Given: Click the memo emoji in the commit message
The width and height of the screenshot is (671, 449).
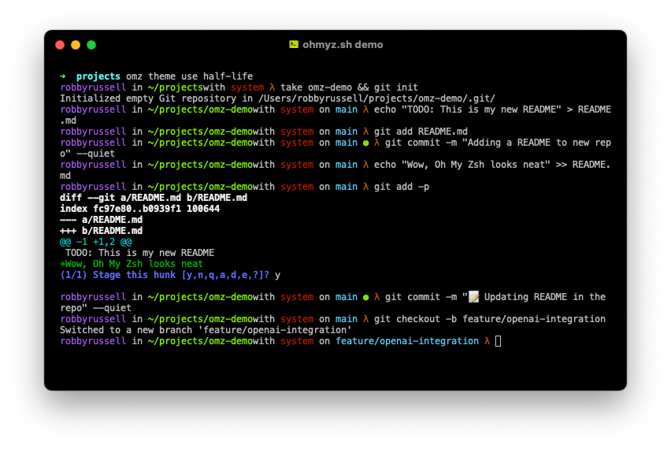Looking at the screenshot, I should point(473,297).
